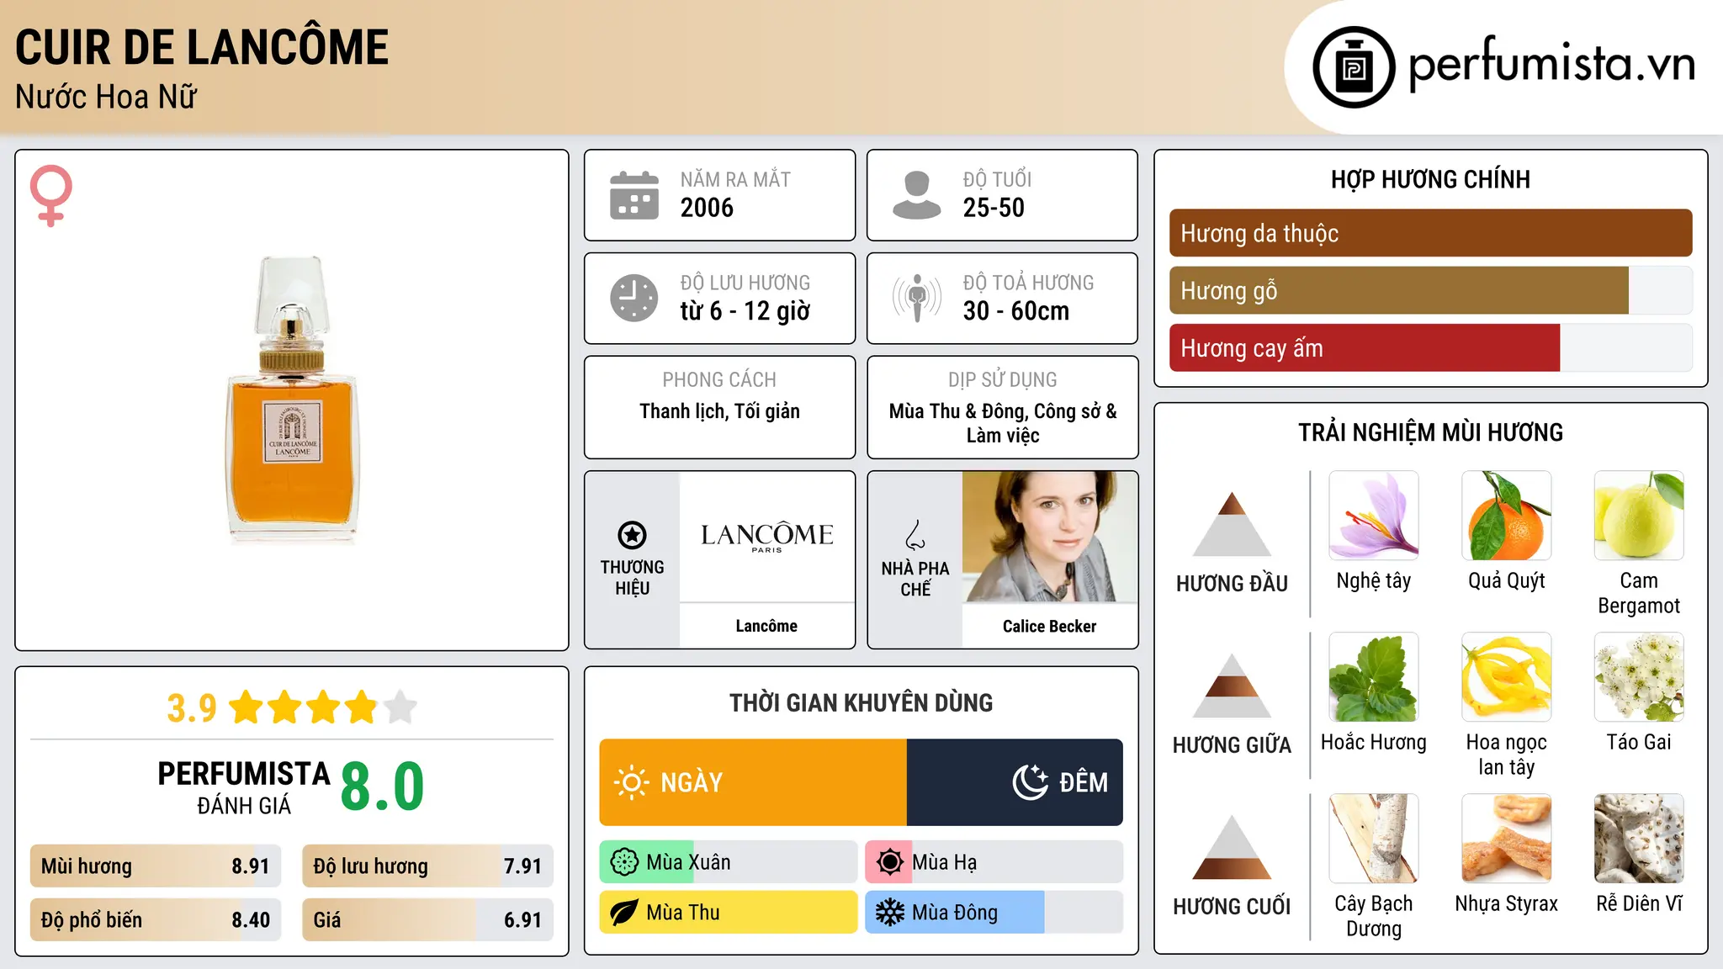The width and height of the screenshot is (1723, 969).
Task: Click the Độ phổ biến 8.40 score bar
Action: point(156,919)
